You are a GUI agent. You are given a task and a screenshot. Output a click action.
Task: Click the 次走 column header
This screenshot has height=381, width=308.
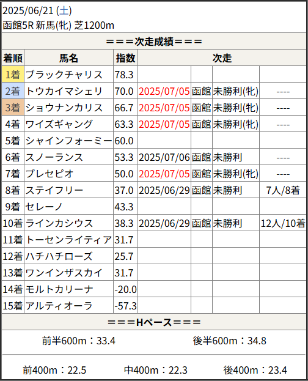(222, 58)
